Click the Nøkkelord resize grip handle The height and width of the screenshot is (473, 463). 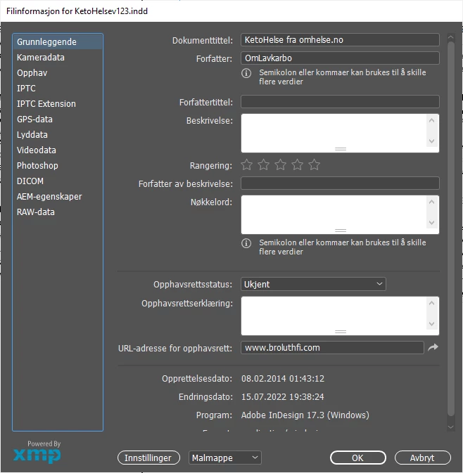pyautogui.click(x=341, y=231)
